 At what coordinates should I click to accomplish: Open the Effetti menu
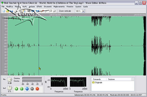click(39, 7)
